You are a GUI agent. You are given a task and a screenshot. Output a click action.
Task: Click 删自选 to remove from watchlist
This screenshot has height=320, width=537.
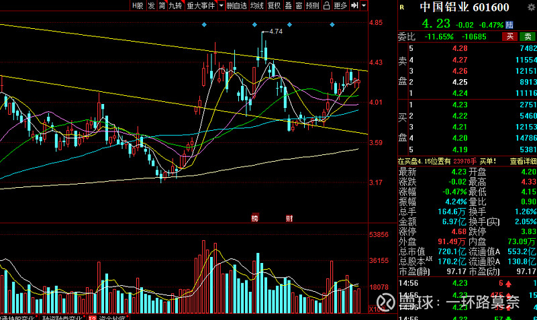click(x=237, y=5)
